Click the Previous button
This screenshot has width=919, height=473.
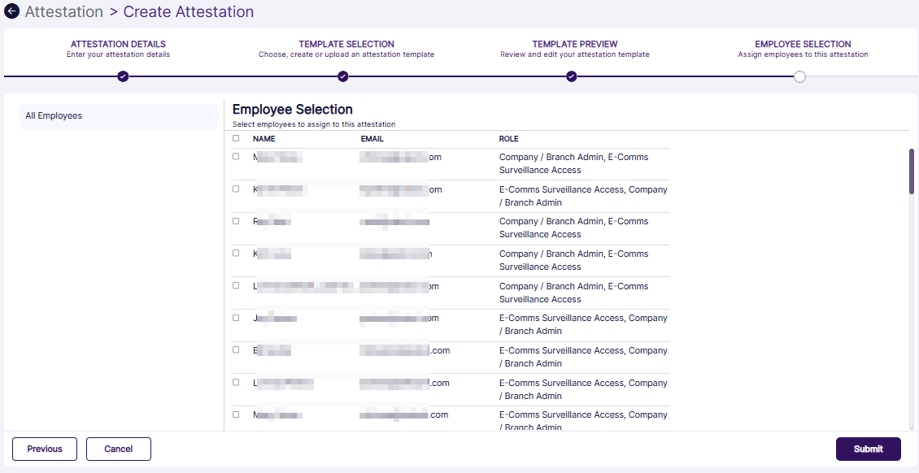pyautogui.click(x=44, y=449)
